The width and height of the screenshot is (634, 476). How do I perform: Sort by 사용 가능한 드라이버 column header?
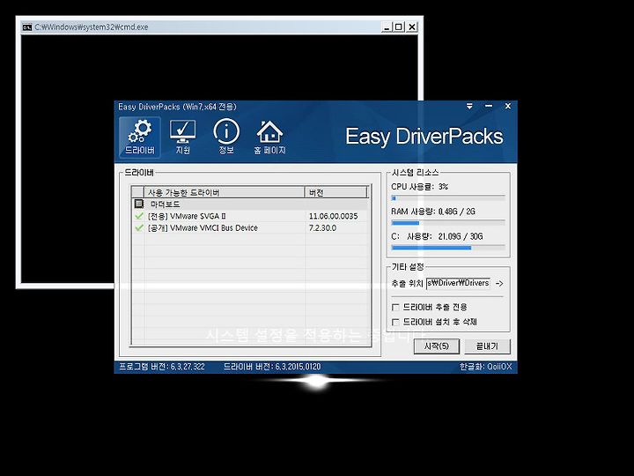224,192
